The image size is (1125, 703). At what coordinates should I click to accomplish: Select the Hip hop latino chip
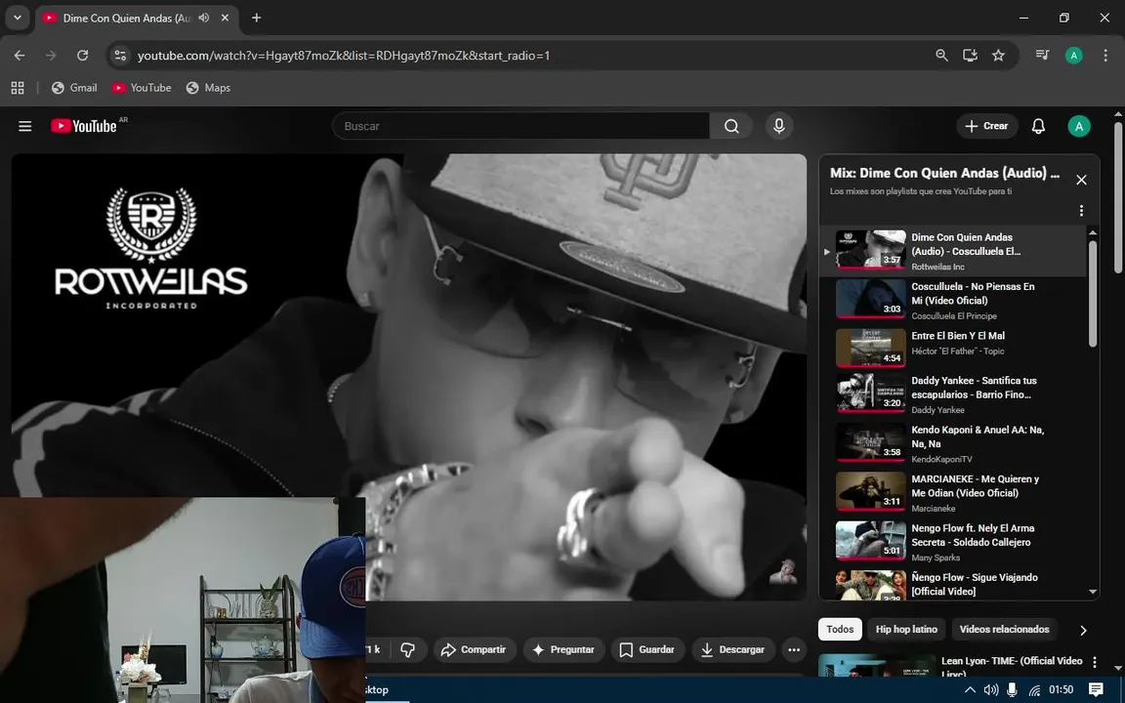[x=906, y=629]
